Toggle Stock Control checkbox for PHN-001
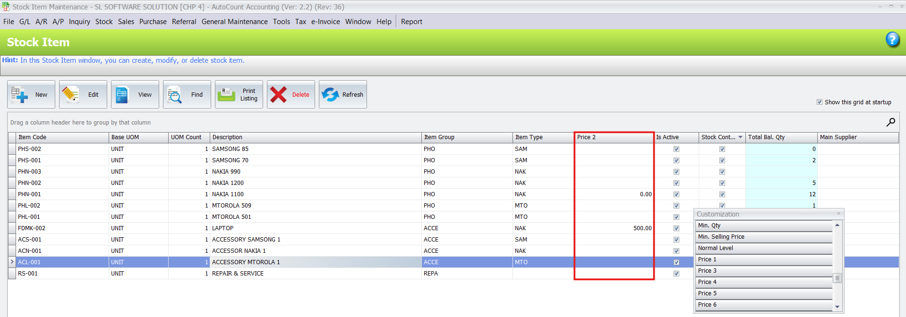 [x=722, y=194]
